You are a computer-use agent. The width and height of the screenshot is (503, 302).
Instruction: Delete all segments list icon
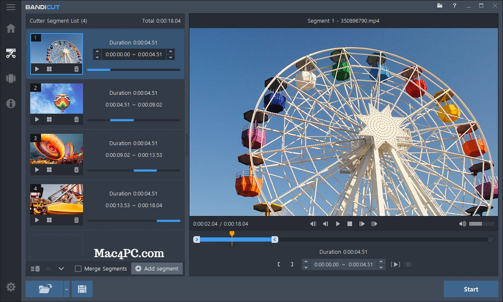(35, 268)
